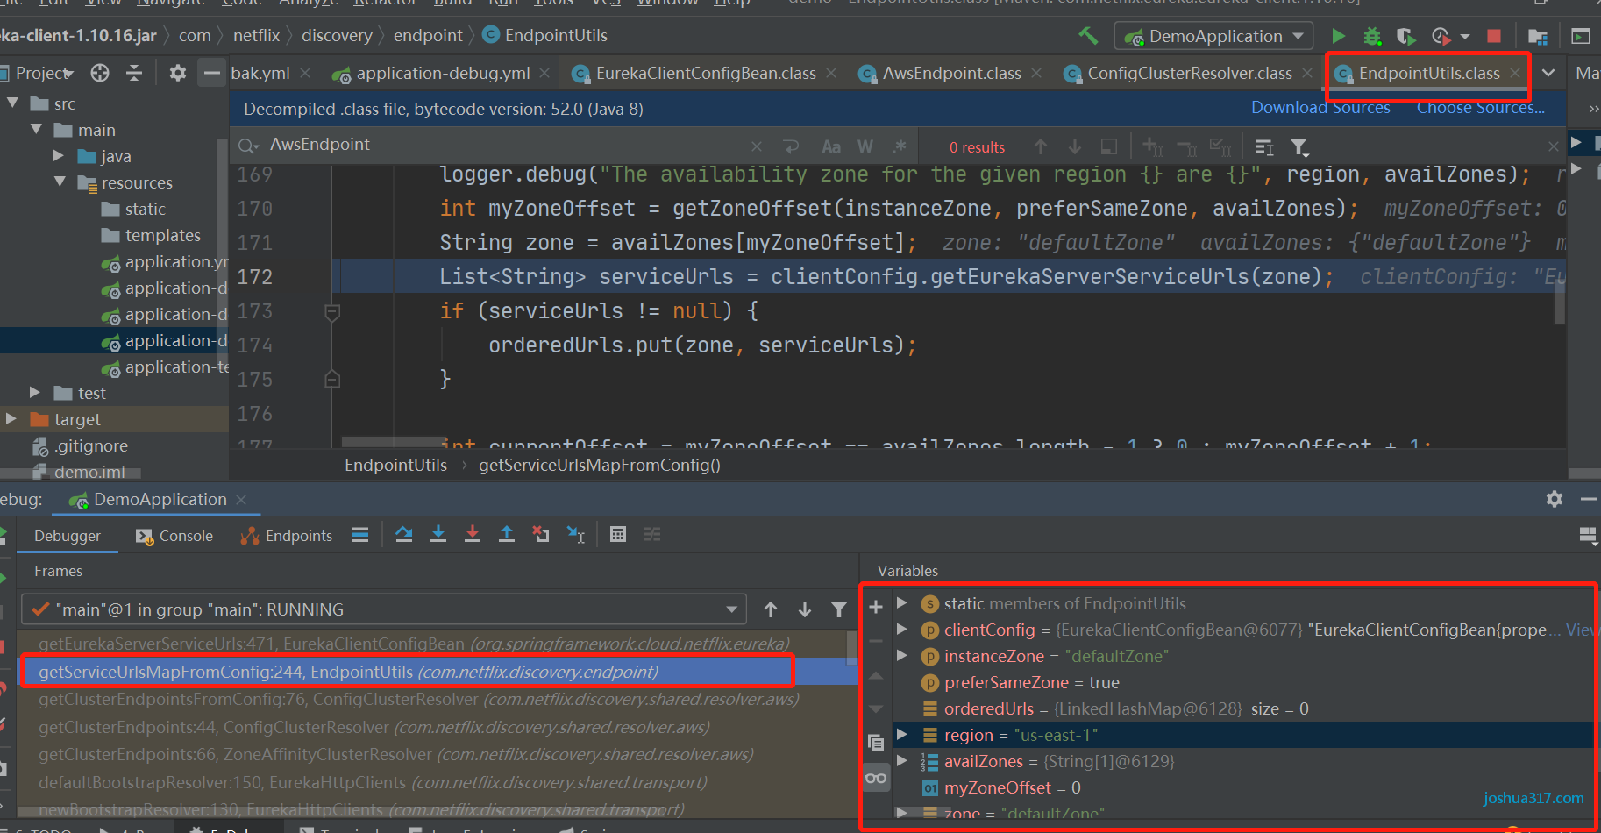Run with coverage shield icon
Viewport: 1601px width, 833px height.
point(1405,36)
